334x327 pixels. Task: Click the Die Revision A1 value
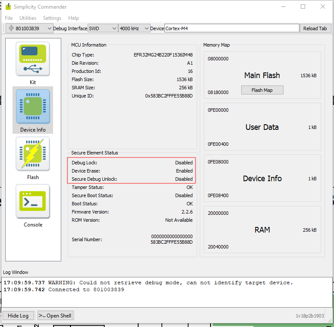click(x=190, y=63)
